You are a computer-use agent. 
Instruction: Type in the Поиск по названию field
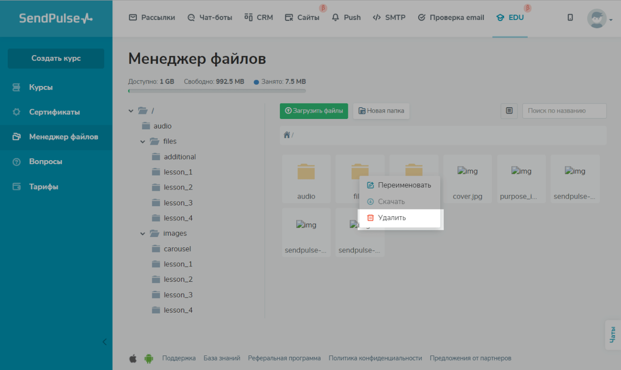[564, 111]
